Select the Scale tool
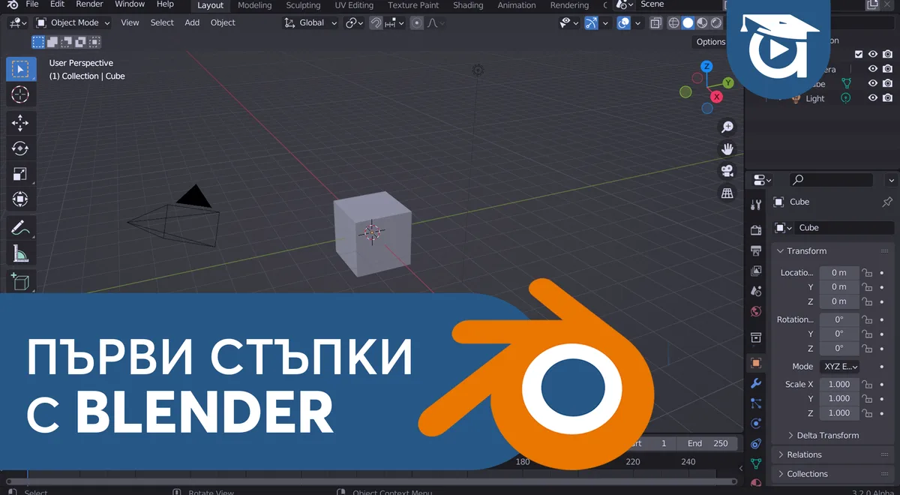The image size is (900, 495). click(x=20, y=174)
